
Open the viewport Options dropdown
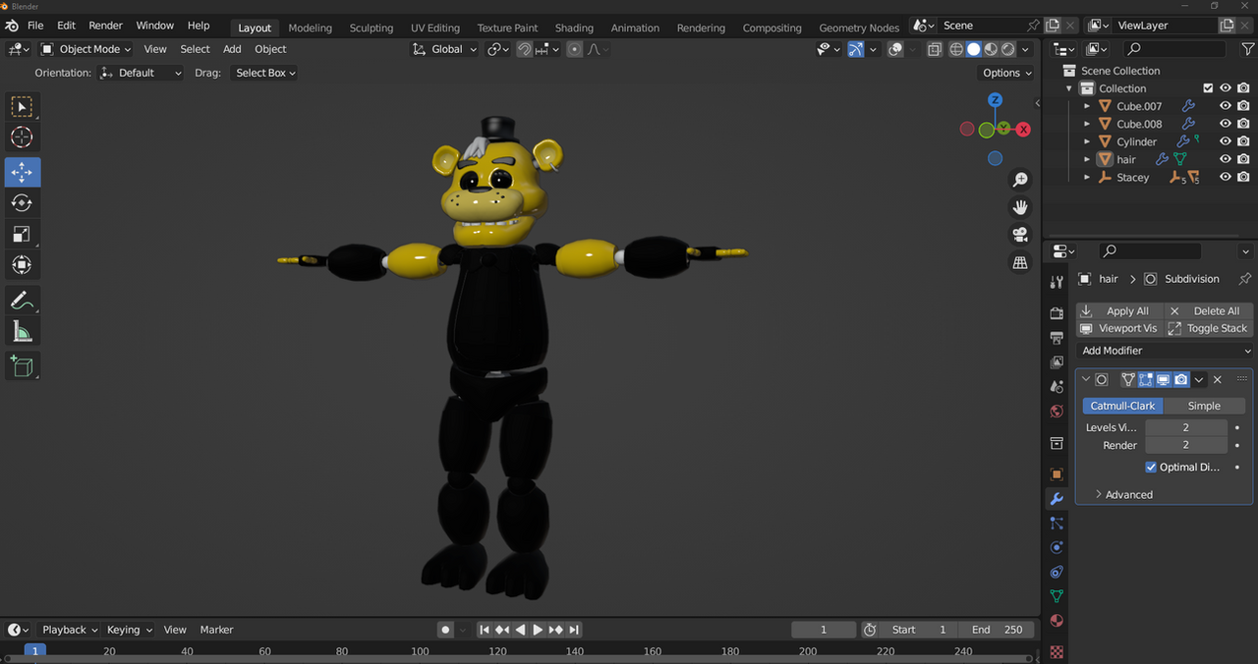click(1007, 73)
